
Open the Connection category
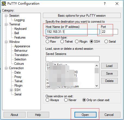(16, 68)
